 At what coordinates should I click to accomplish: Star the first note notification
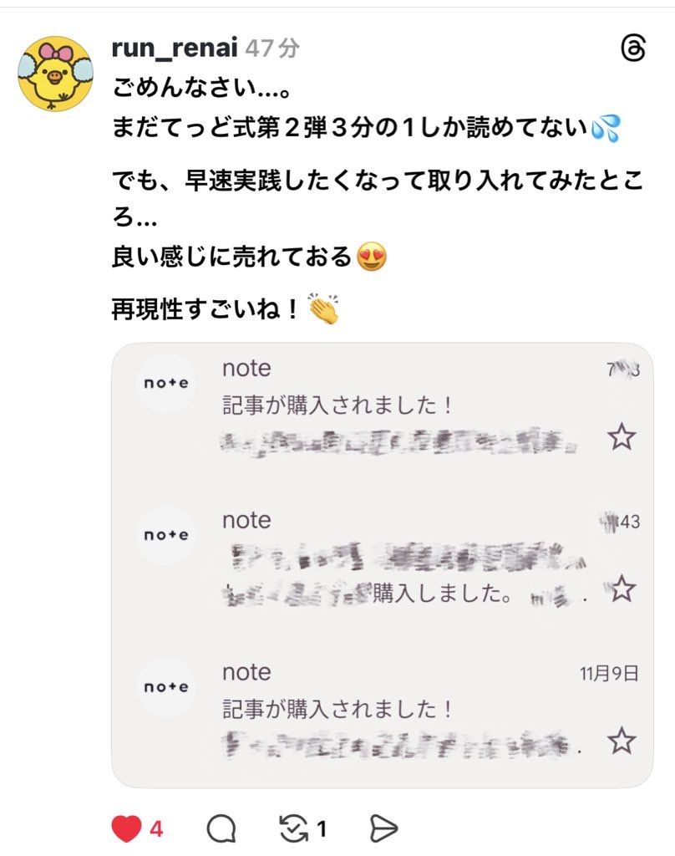(621, 436)
